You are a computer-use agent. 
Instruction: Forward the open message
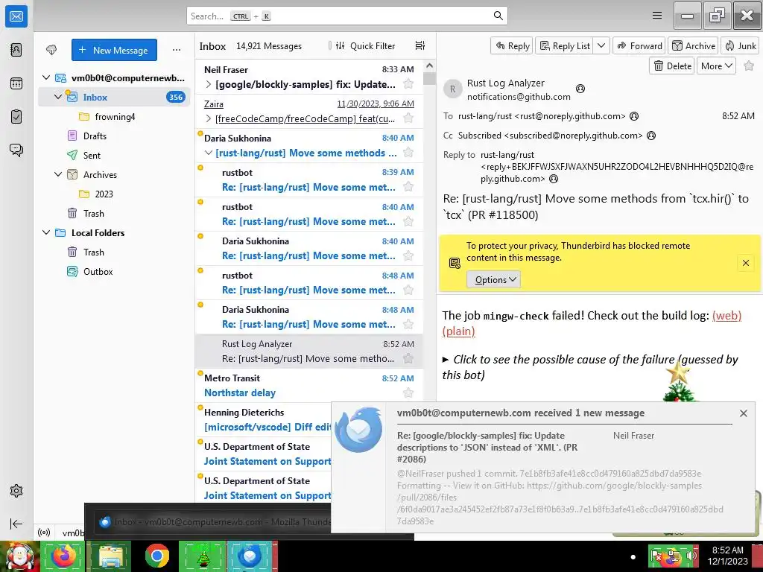[x=639, y=45]
